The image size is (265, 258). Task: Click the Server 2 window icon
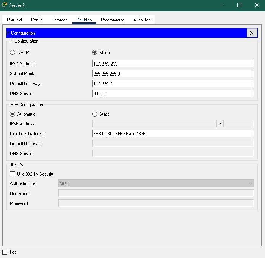point(4,5)
